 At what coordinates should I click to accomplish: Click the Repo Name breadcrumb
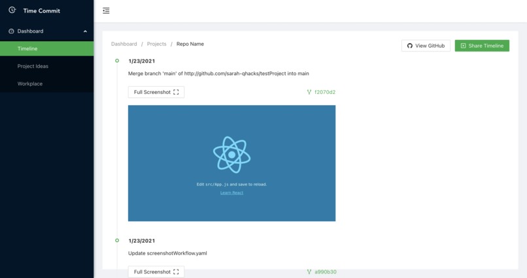click(x=190, y=44)
